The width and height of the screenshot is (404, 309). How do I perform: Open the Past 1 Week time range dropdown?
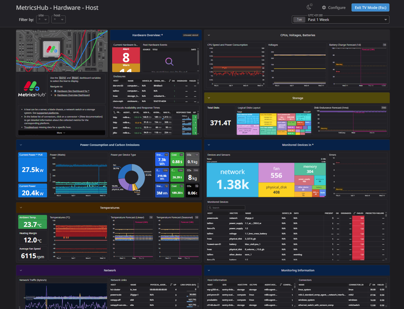(340, 20)
